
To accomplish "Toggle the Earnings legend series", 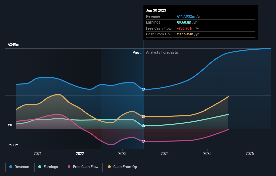I will click(48, 167).
